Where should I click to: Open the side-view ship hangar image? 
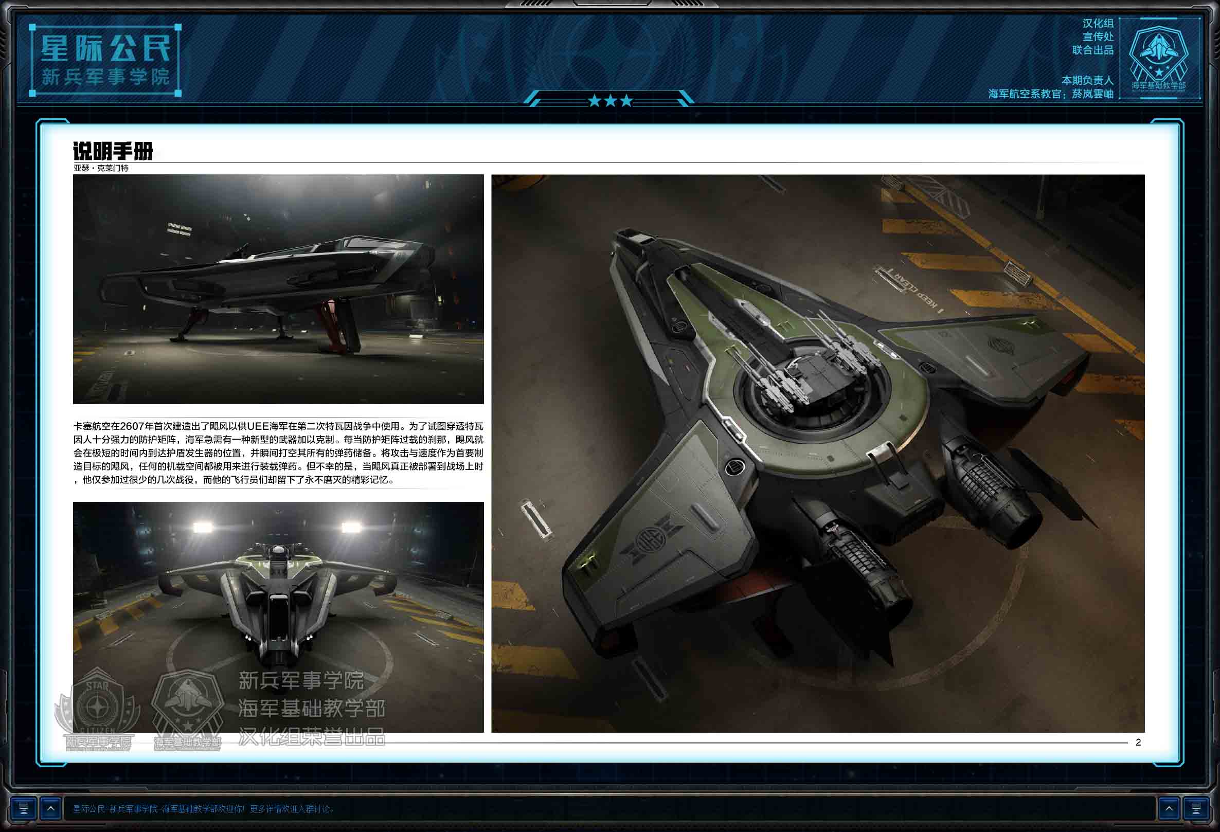[278, 289]
